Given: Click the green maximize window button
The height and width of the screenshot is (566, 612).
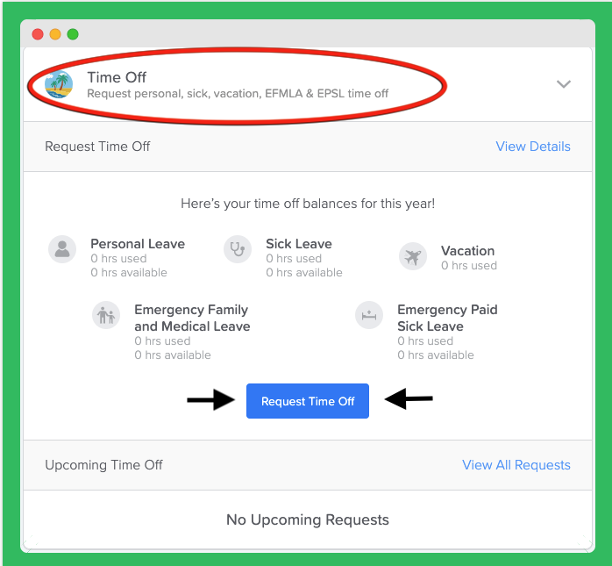Looking at the screenshot, I should [73, 34].
